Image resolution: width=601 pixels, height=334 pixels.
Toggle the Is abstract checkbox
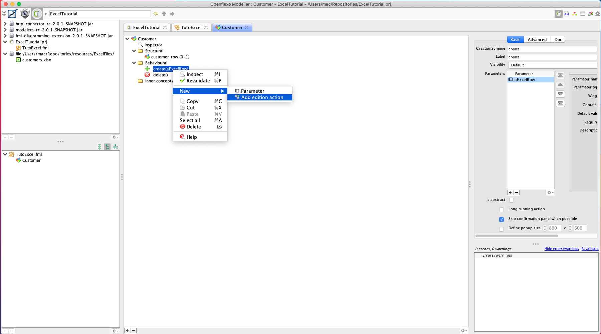[x=512, y=200]
